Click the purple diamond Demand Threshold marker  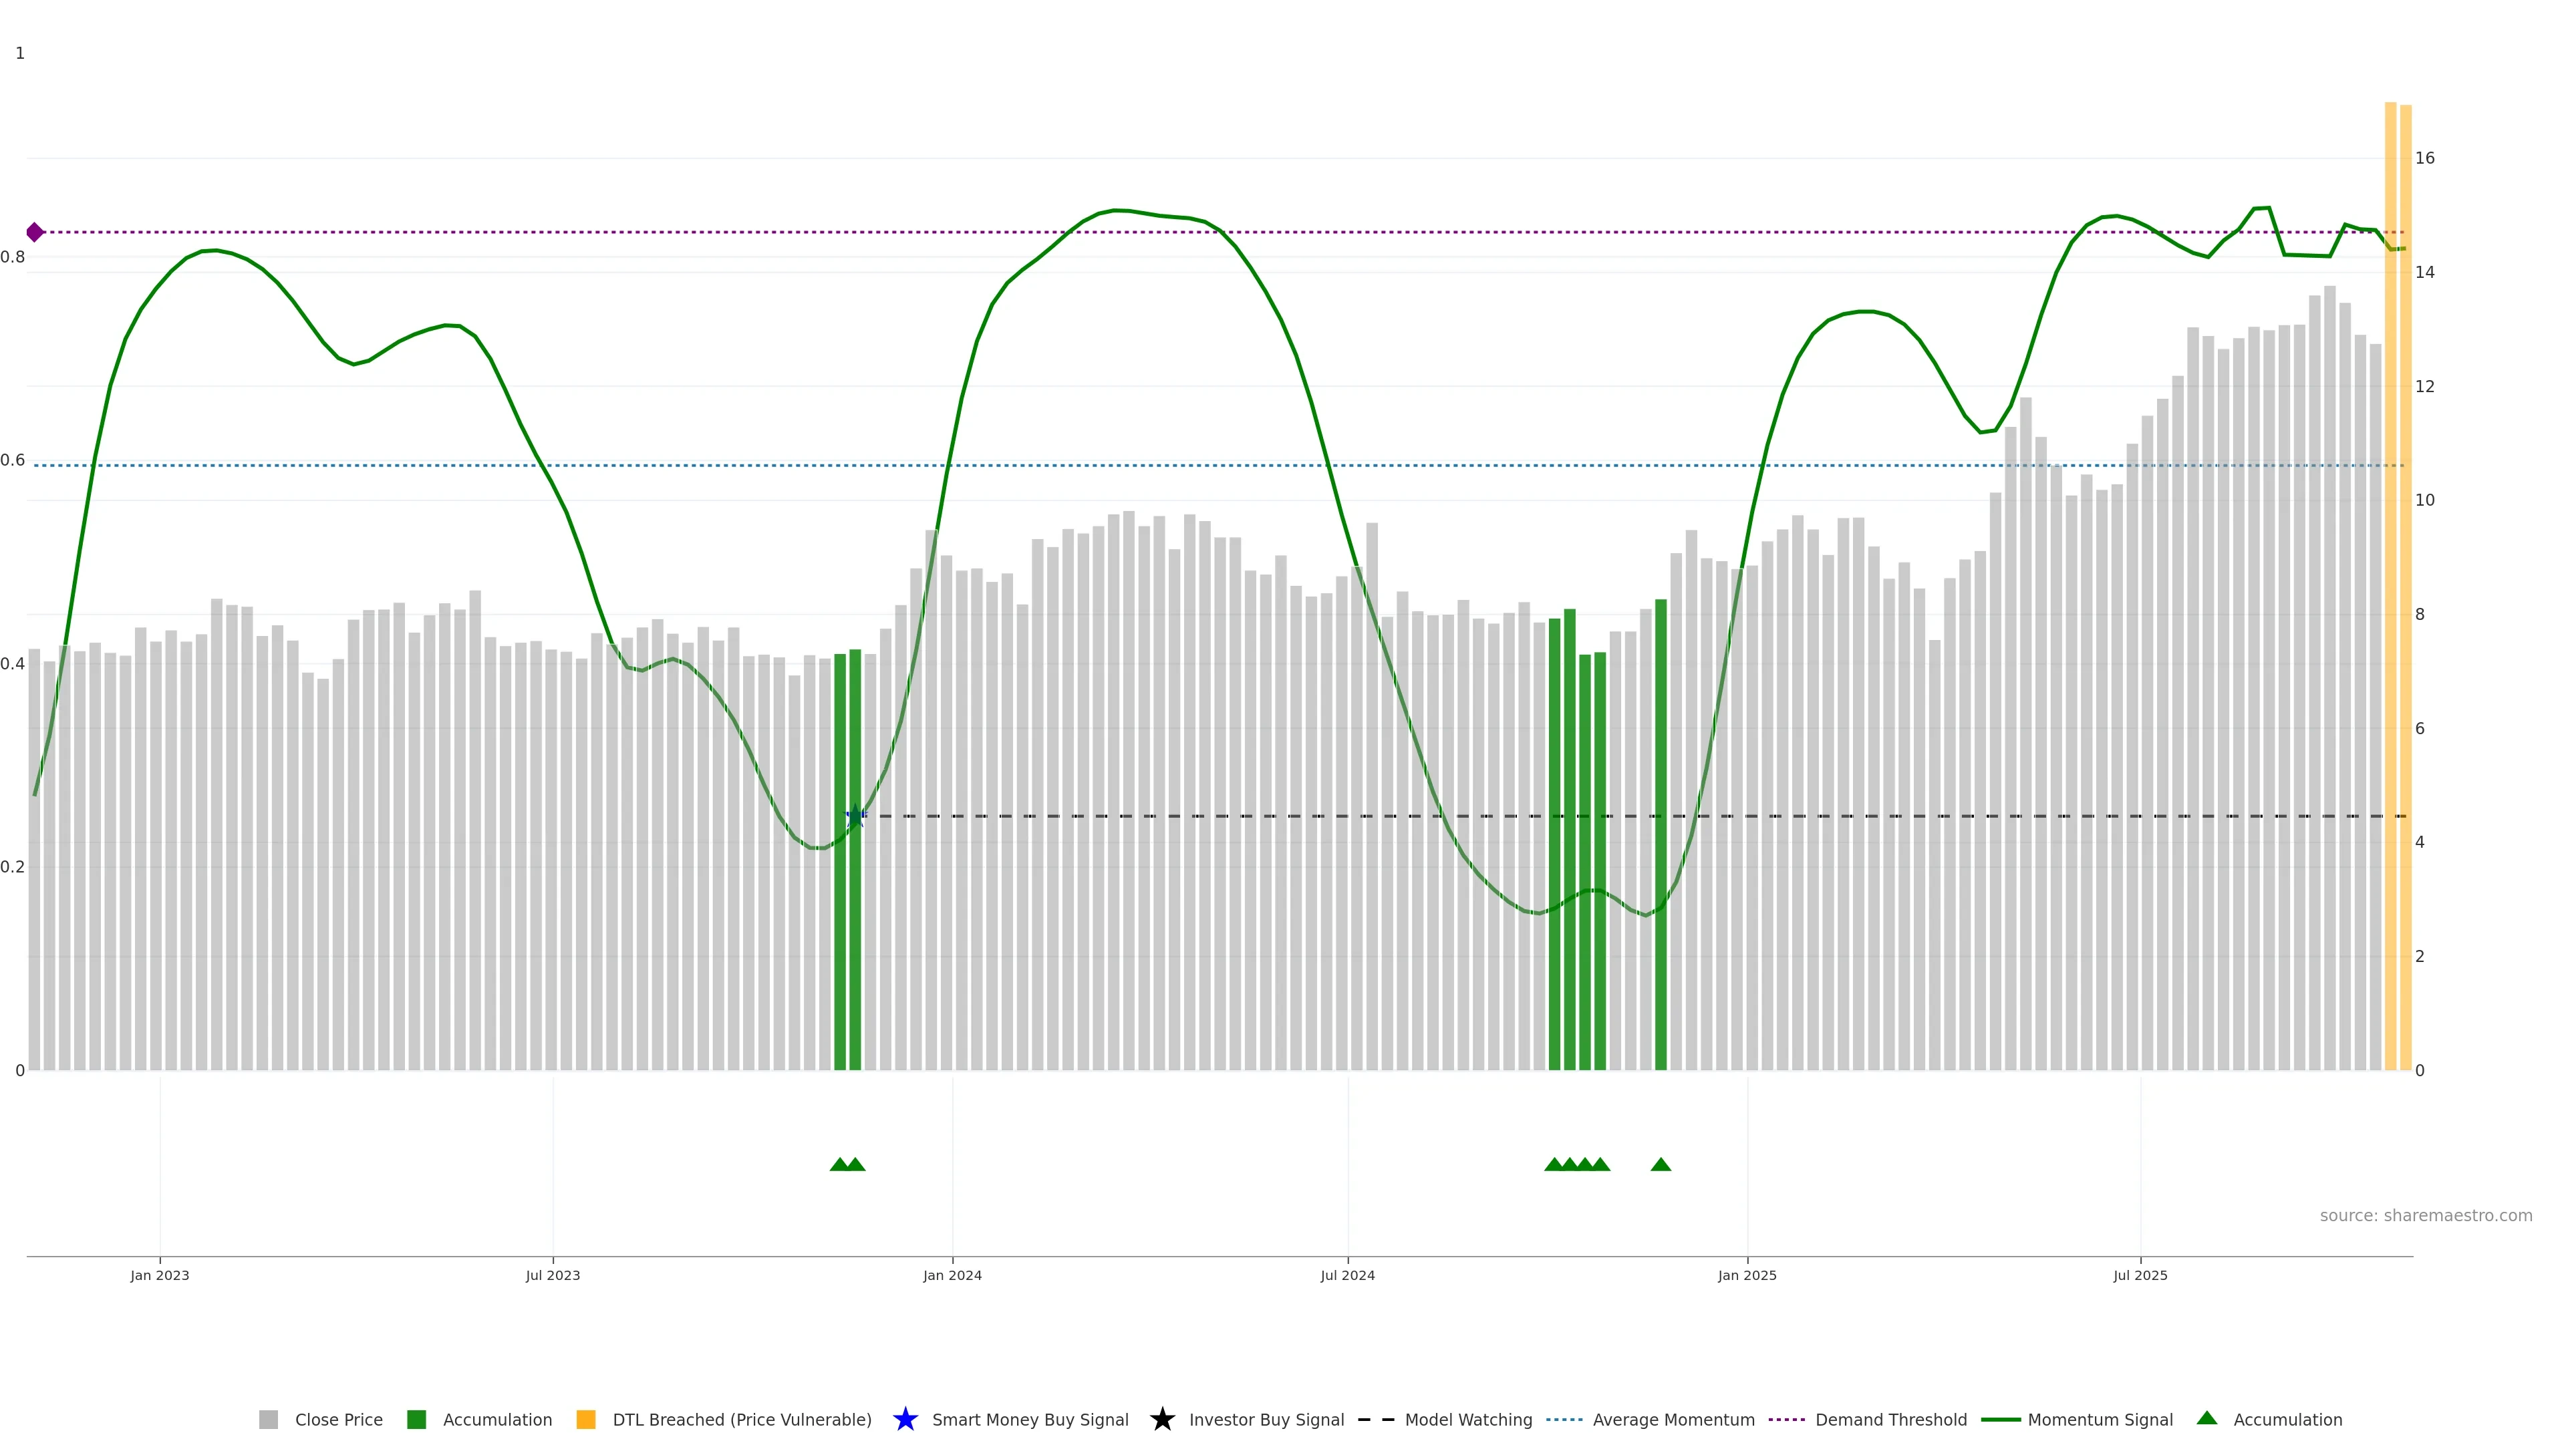click(x=35, y=232)
